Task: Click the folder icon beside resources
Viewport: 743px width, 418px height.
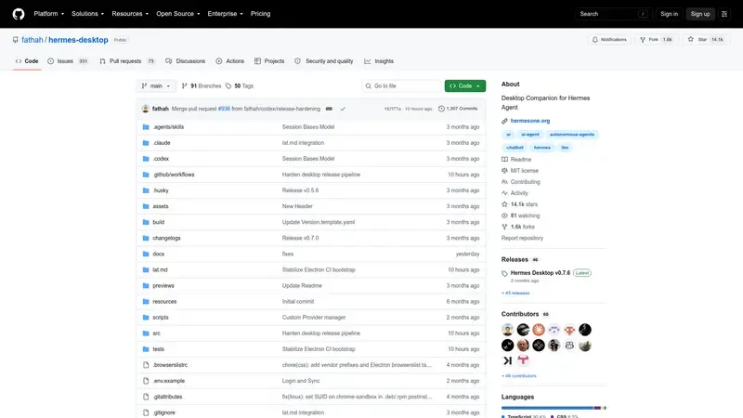Action: pyautogui.click(x=146, y=301)
